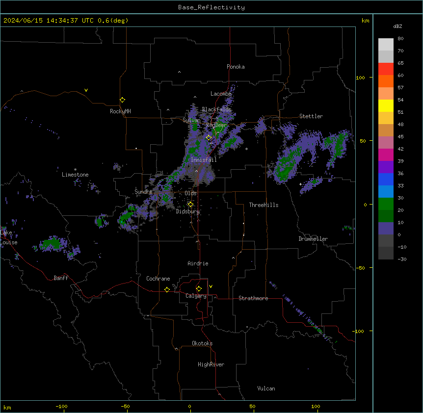The height and width of the screenshot is (413, 423).
Task: Select the 42 dBZ magenta swatch
Action: tap(386, 155)
